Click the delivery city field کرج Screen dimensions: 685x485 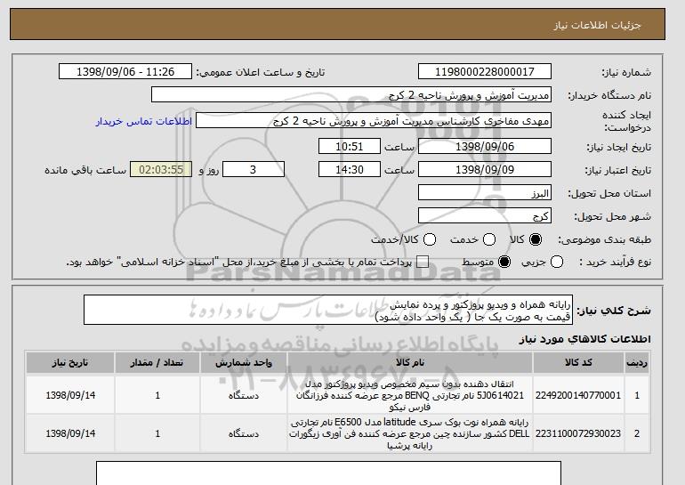coord(485,216)
